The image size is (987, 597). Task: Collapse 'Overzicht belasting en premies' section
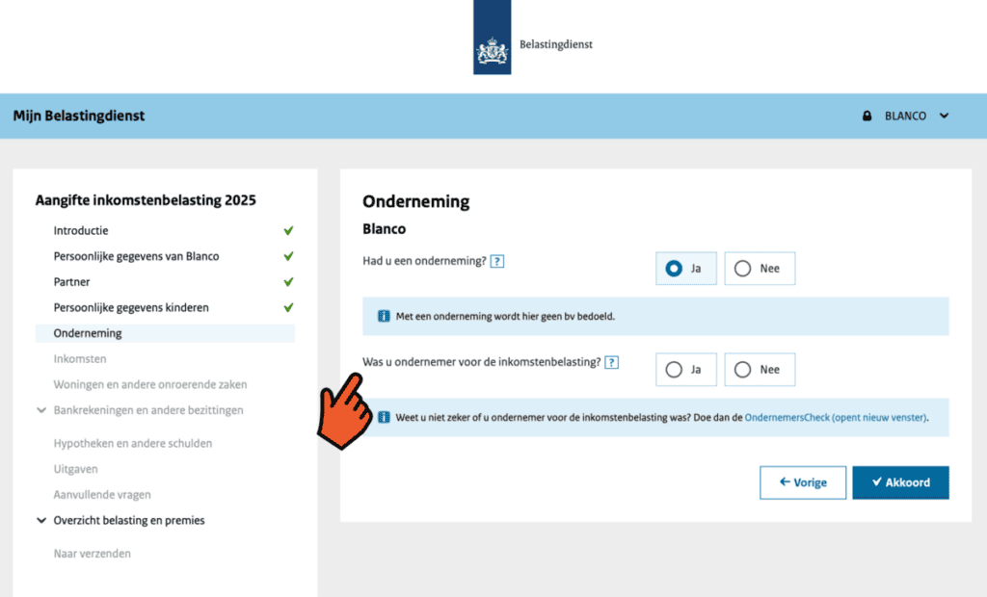click(41, 521)
